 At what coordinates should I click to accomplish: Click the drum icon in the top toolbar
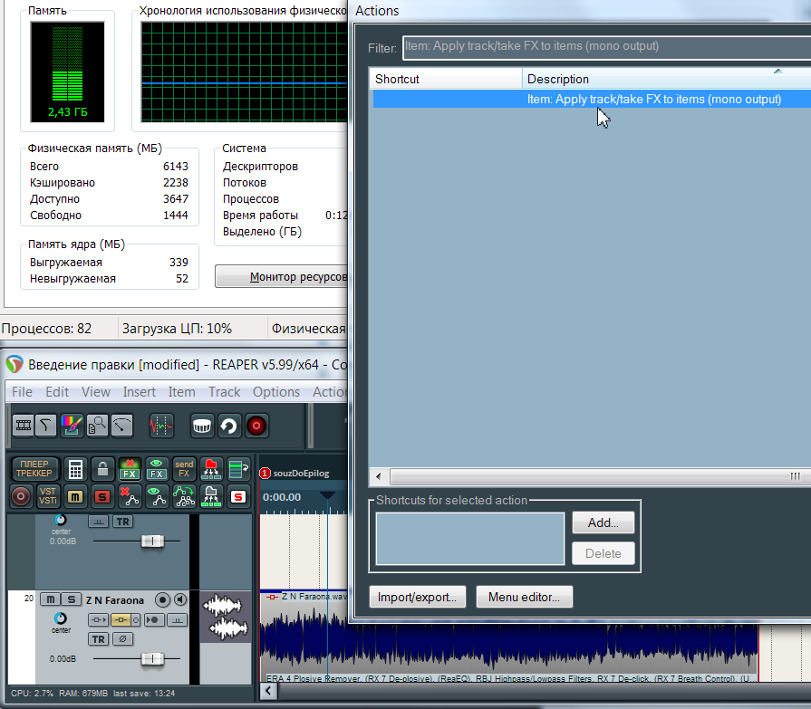coord(202,425)
